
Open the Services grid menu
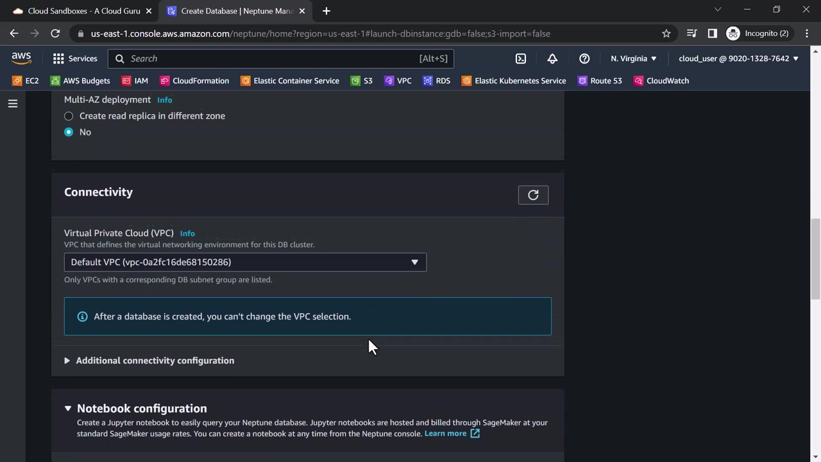pyautogui.click(x=75, y=58)
